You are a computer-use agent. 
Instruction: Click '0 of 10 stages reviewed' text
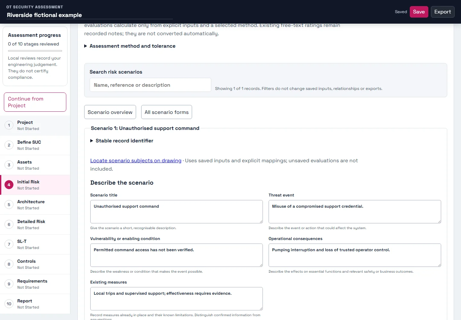pyautogui.click(x=34, y=44)
